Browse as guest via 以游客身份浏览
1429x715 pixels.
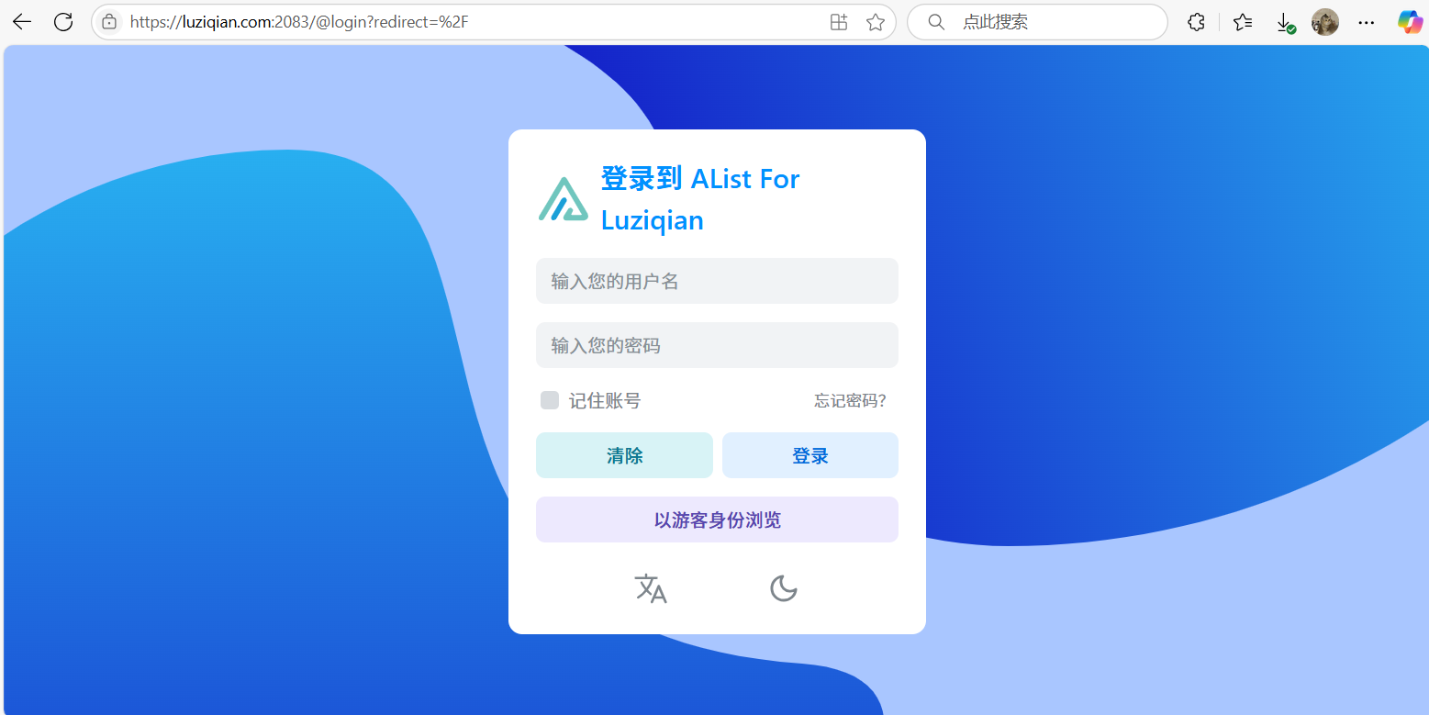pyautogui.click(x=717, y=519)
